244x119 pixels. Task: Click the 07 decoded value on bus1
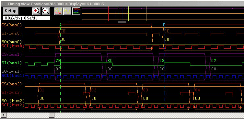[214, 61]
